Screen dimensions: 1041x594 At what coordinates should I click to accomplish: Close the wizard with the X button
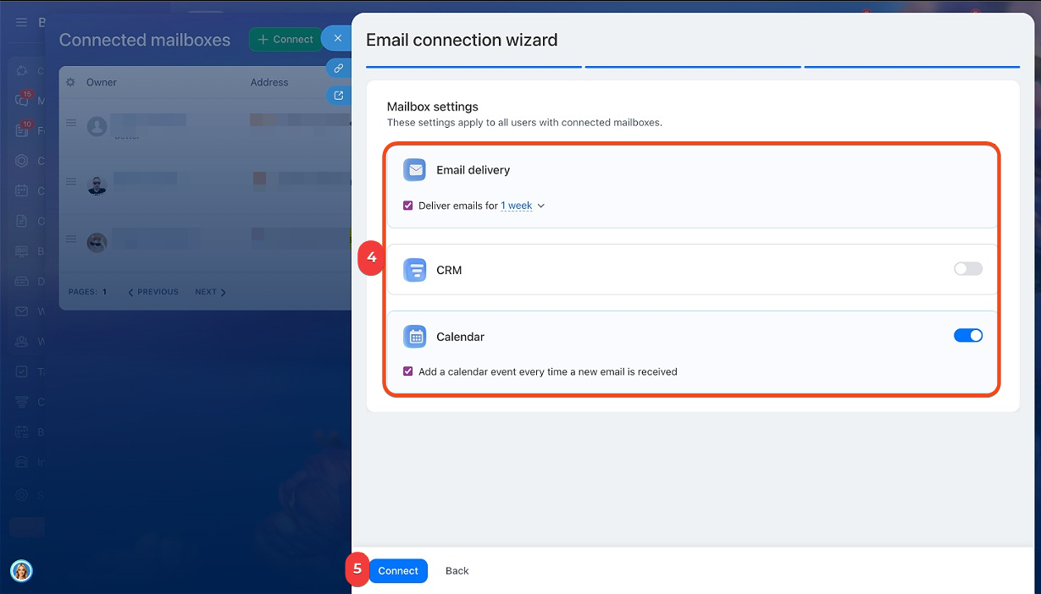point(337,39)
